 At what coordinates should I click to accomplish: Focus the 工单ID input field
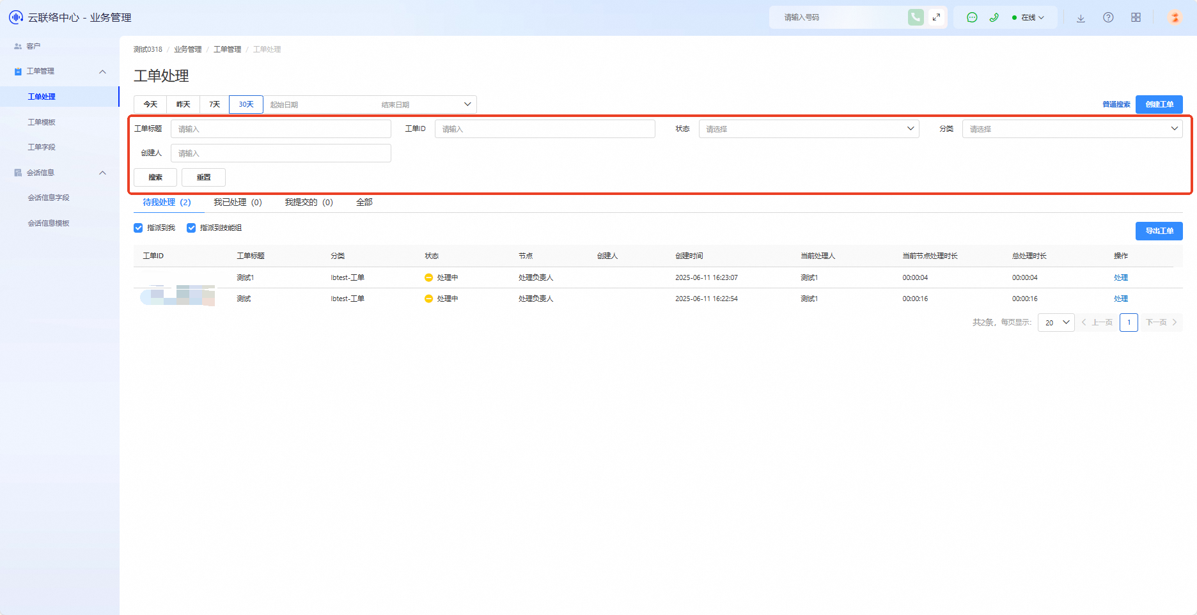tap(545, 129)
